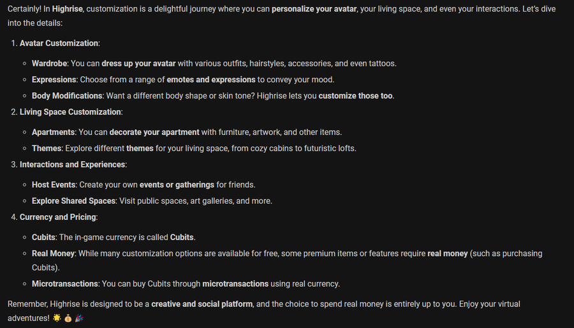Click bold phrase 'creative and social platform'
Image resolution: width=574 pixels, height=328 pixels.
point(202,304)
